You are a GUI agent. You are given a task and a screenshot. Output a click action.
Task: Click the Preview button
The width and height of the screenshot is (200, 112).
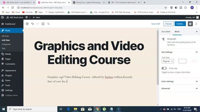(169, 24)
